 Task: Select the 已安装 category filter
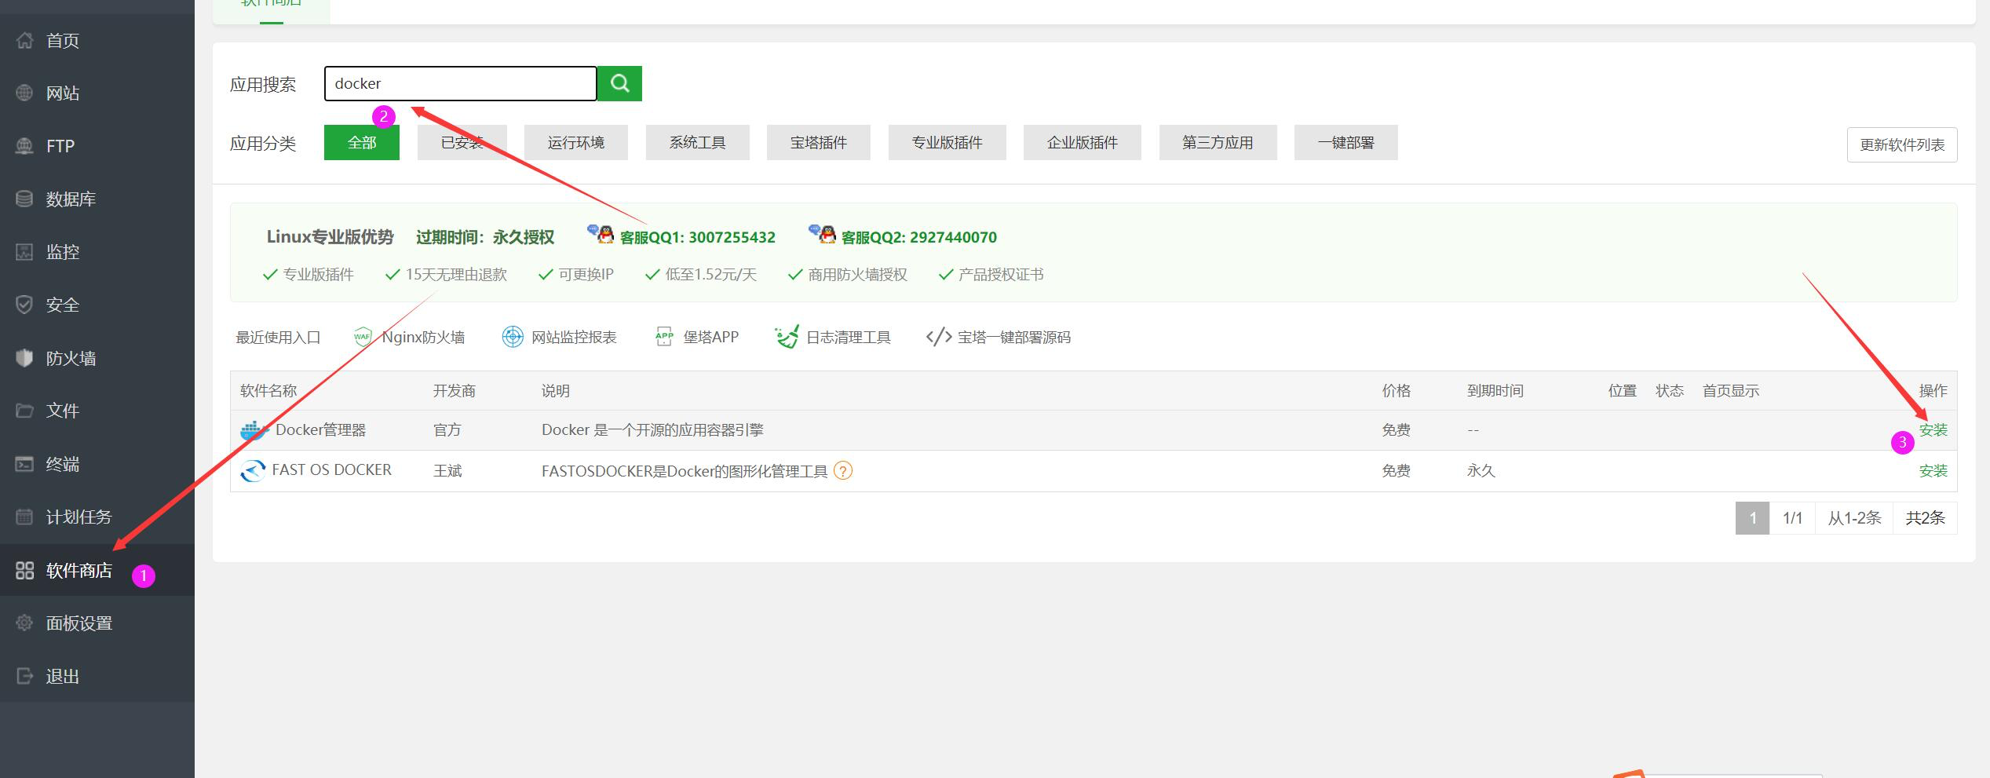pyautogui.click(x=462, y=142)
